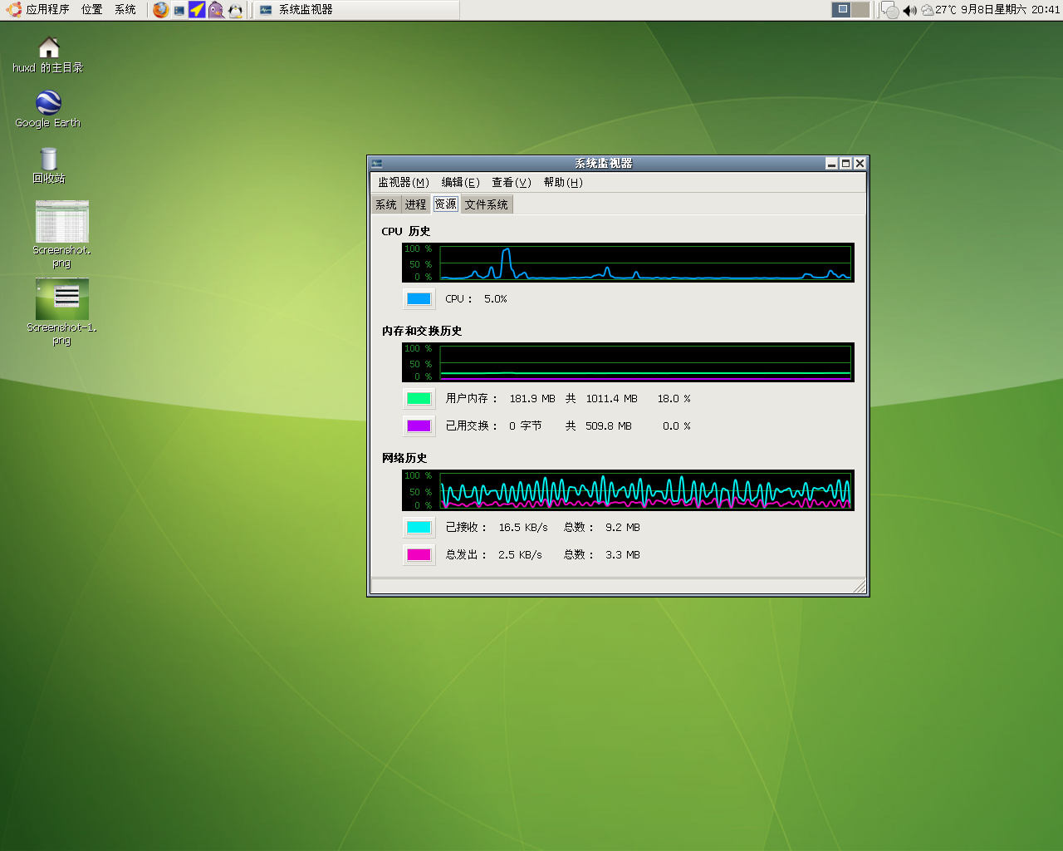Switch to the 系统 tab
The width and height of the screenshot is (1063, 851).
click(386, 204)
